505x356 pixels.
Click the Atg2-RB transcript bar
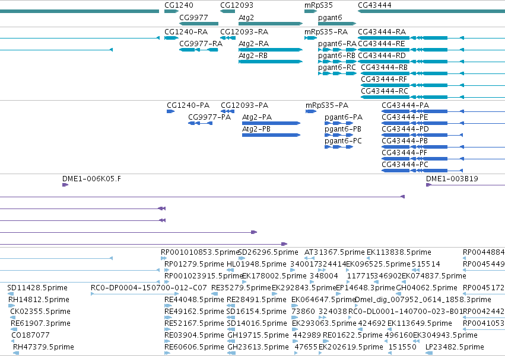pyautogui.click(x=271, y=62)
